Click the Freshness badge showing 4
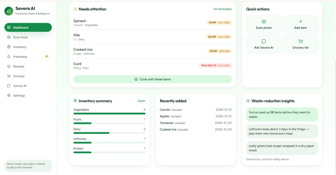The width and height of the screenshot is (336, 175). [47, 56]
